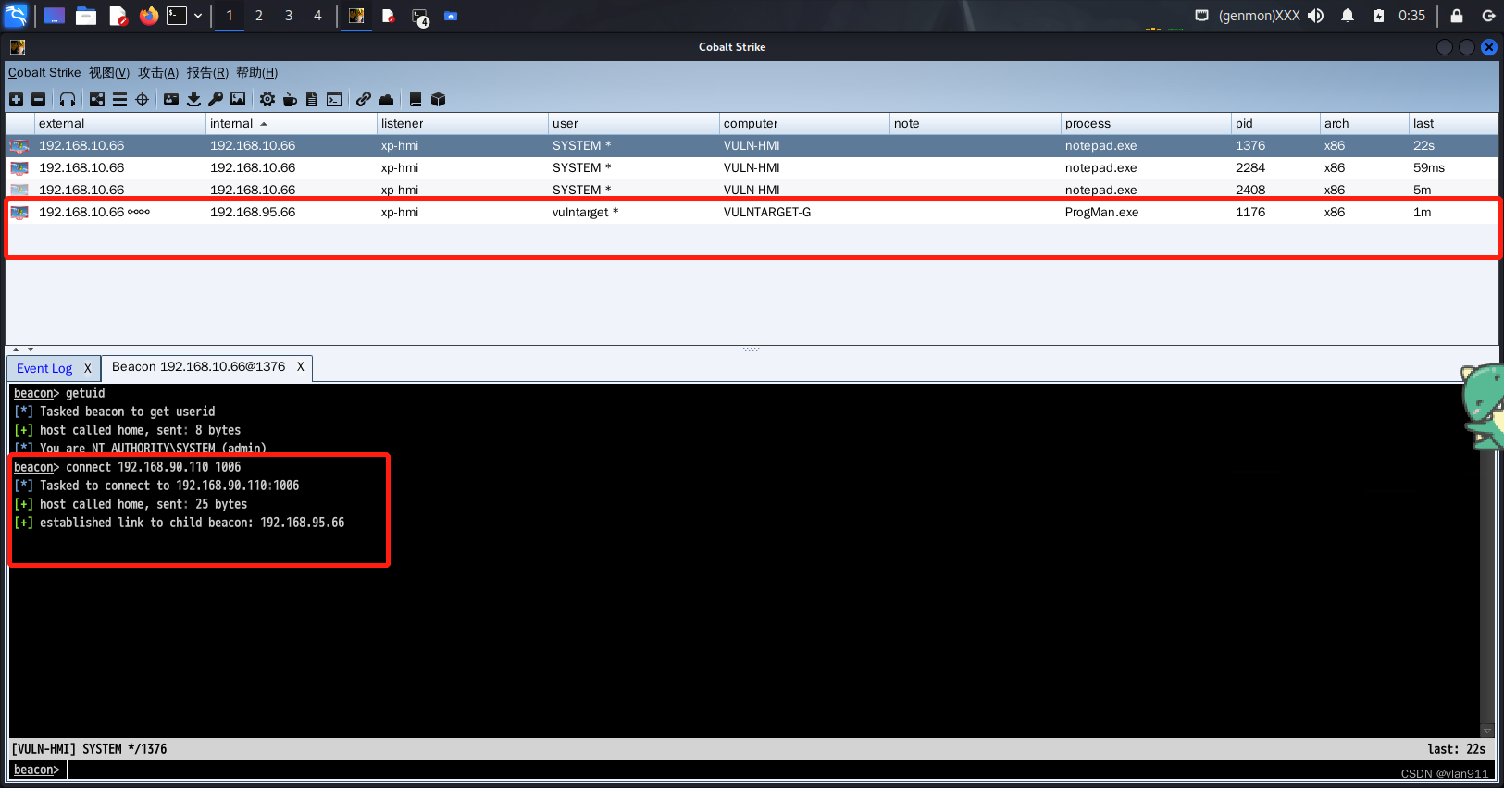This screenshot has height=788, width=1504.
Task: Click the beacon command input field
Action: coord(777,770)
